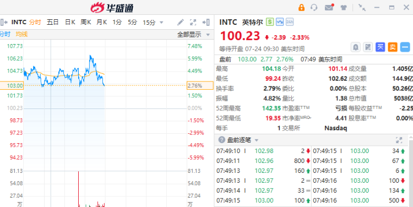
Task: Select the 07:49:14 tick with volume 33
Action: point(263,190)
